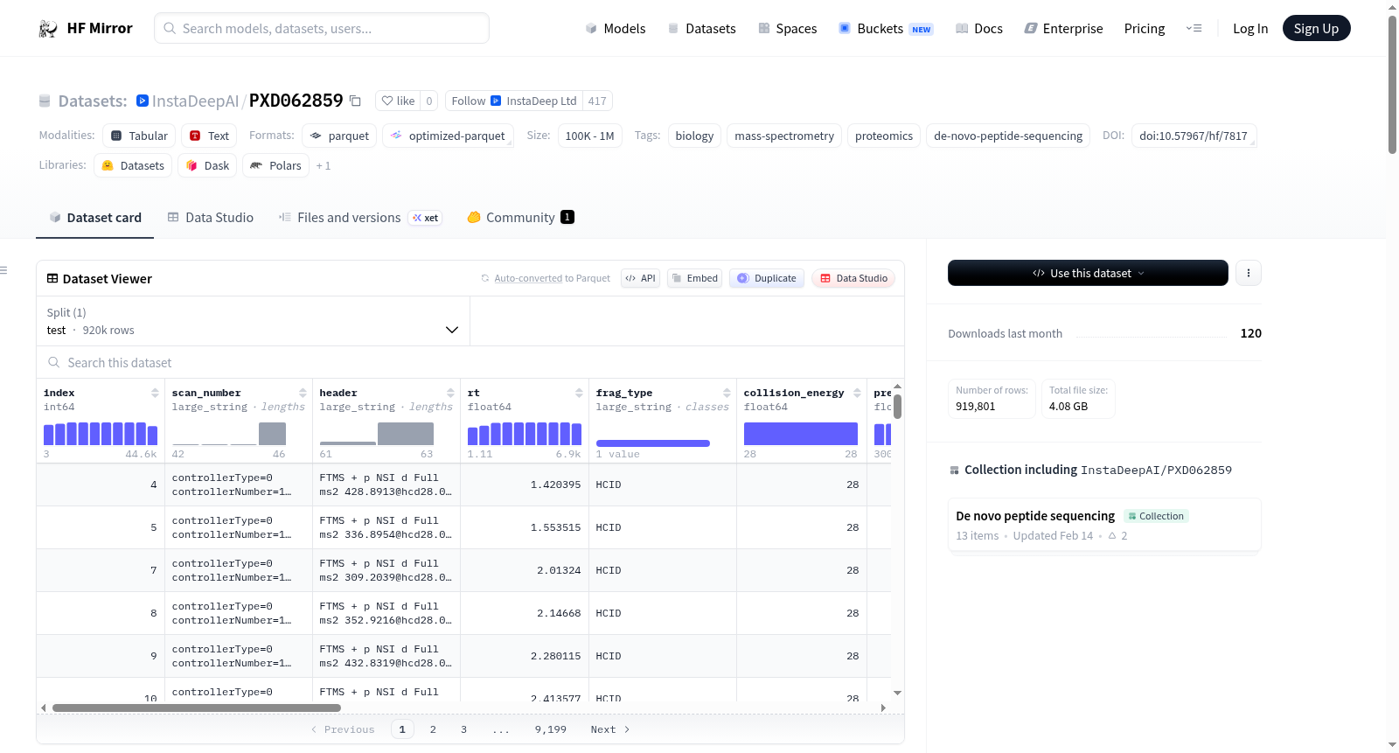This screenshot has height=753, width=1399.
Task: Open Enterprise in the top navigation
Action: (1064, 29)
